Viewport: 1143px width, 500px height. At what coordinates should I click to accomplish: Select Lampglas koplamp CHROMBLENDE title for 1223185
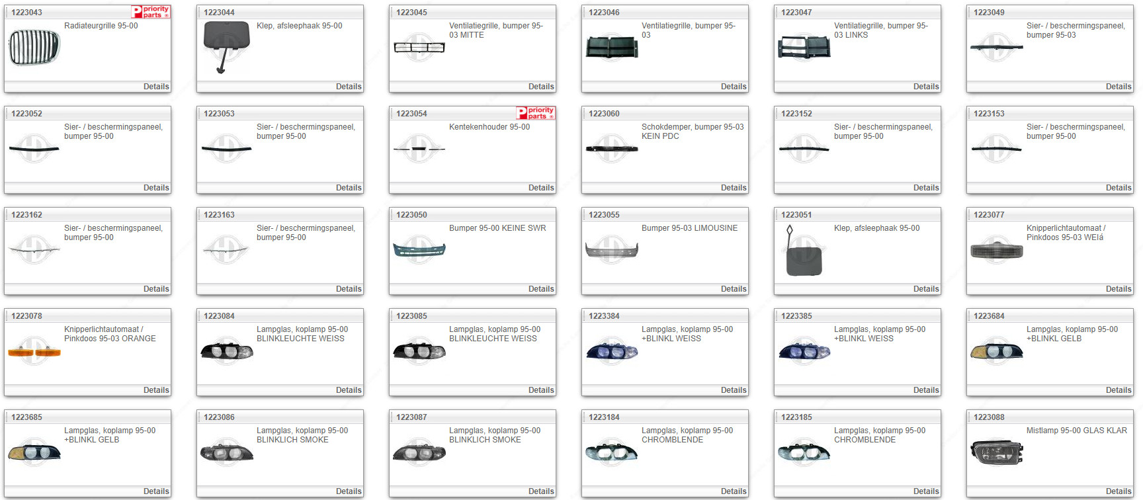point(880,435)
